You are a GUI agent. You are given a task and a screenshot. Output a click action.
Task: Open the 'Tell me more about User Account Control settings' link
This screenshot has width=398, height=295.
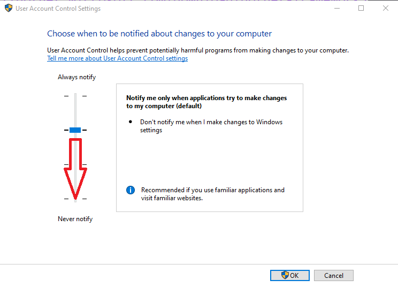click(x=117, y=58)
